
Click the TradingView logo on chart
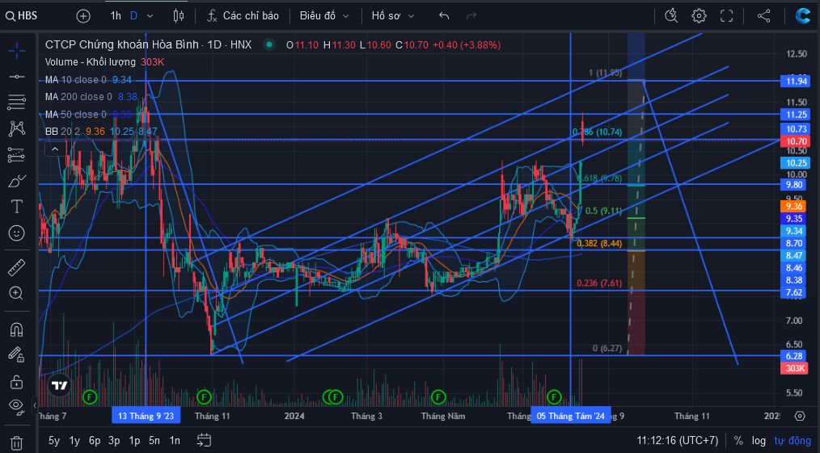click(x=59, y=385)
